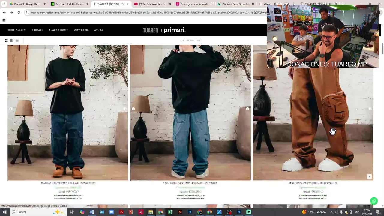Open Adobe Acrobat from the taskbar

coord(121,212)
